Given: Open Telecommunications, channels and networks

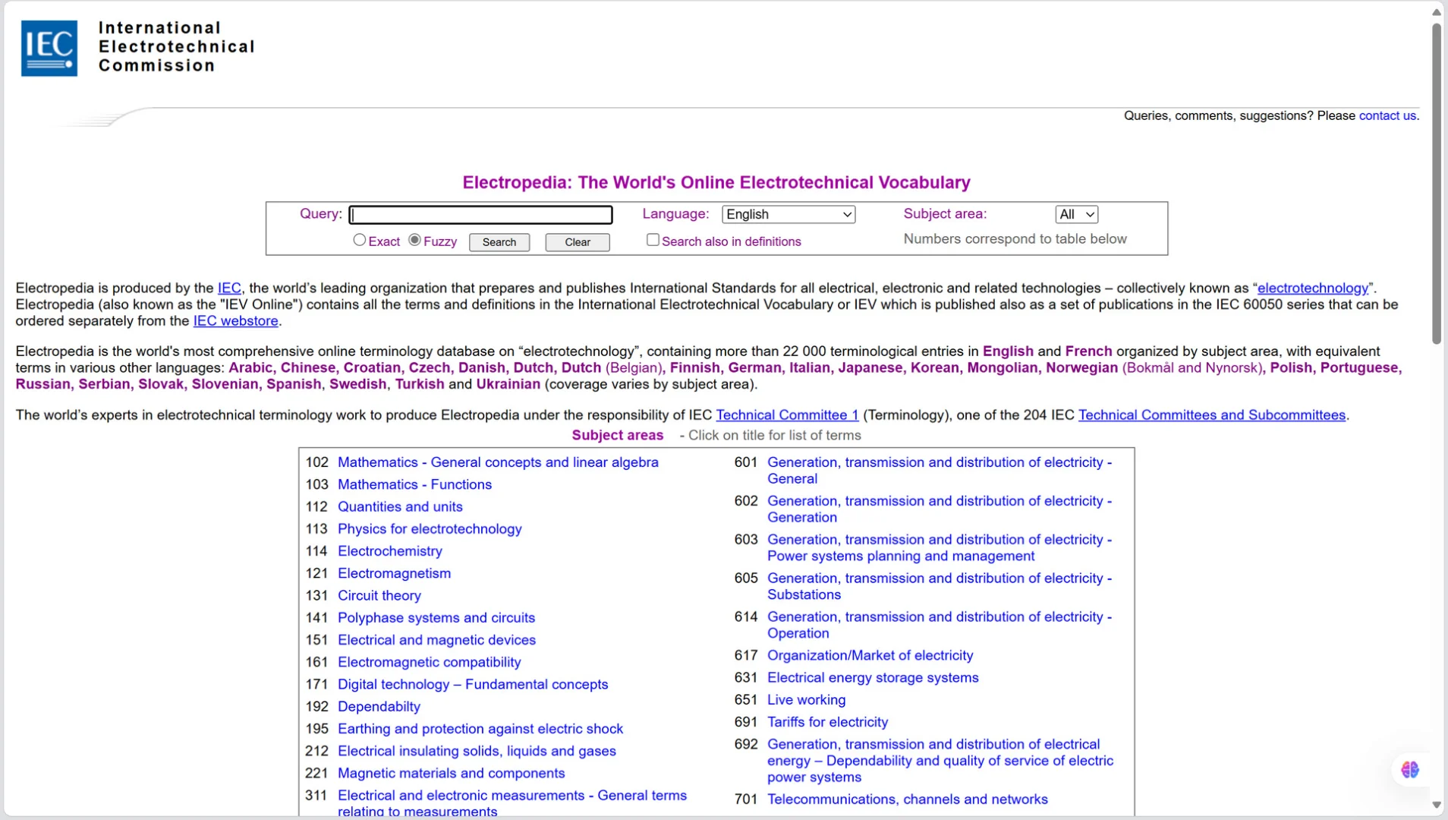Looking at the screenshot, I should pos(908,799).
